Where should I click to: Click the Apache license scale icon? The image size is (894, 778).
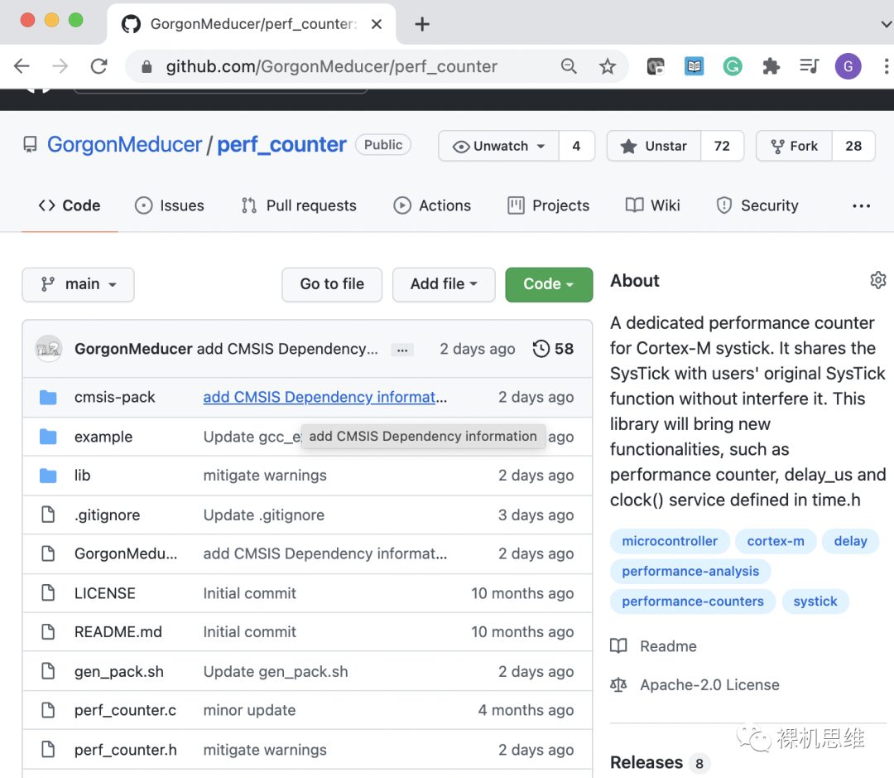pyautogui.click(x=618, y=684)
